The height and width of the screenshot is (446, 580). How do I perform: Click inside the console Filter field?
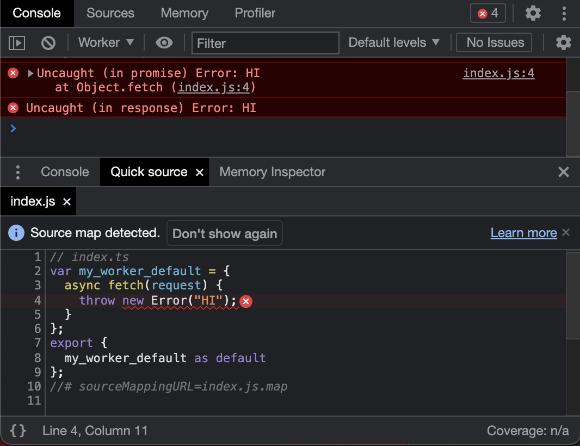[x=265, y=42]
